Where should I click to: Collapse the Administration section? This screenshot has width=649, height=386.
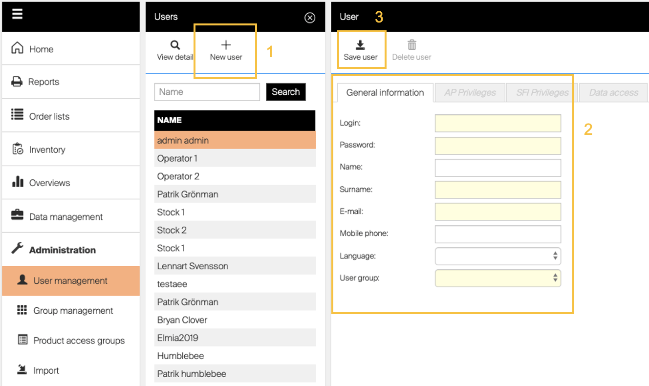(62, 250)
